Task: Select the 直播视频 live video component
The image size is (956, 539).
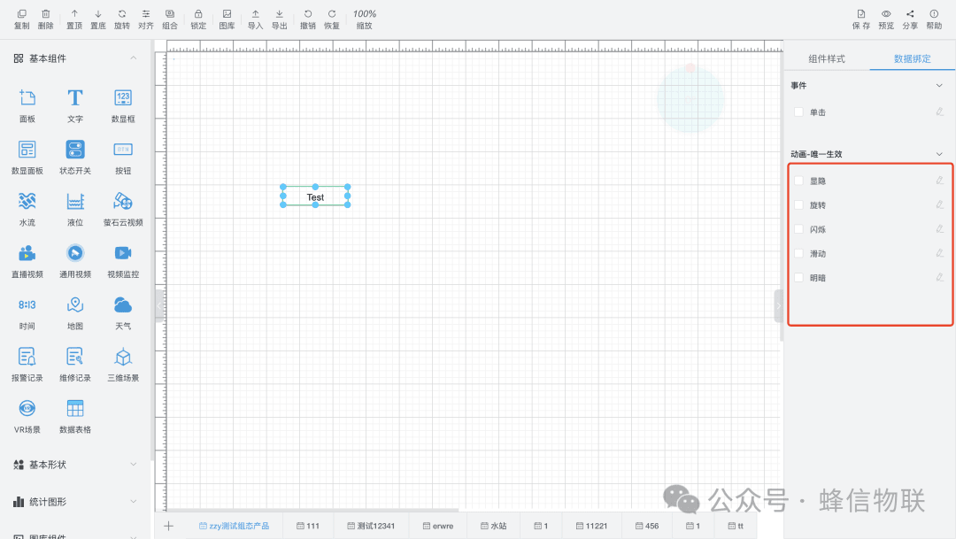Action: 27,261
